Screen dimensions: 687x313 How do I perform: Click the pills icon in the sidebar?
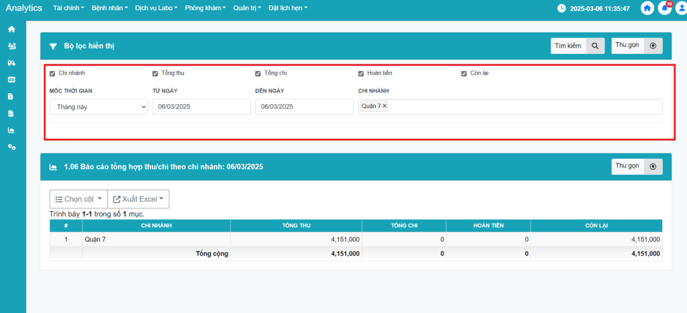tap(11, 63)
